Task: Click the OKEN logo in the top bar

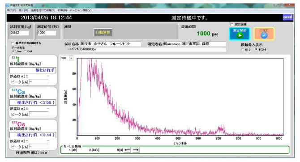Action: [x=287, y=17]
